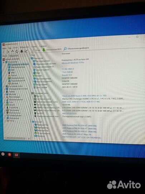Screen dimensions: 145x194
Task: Collapse the Компьютер tree node
Action: tap(4, 62)
